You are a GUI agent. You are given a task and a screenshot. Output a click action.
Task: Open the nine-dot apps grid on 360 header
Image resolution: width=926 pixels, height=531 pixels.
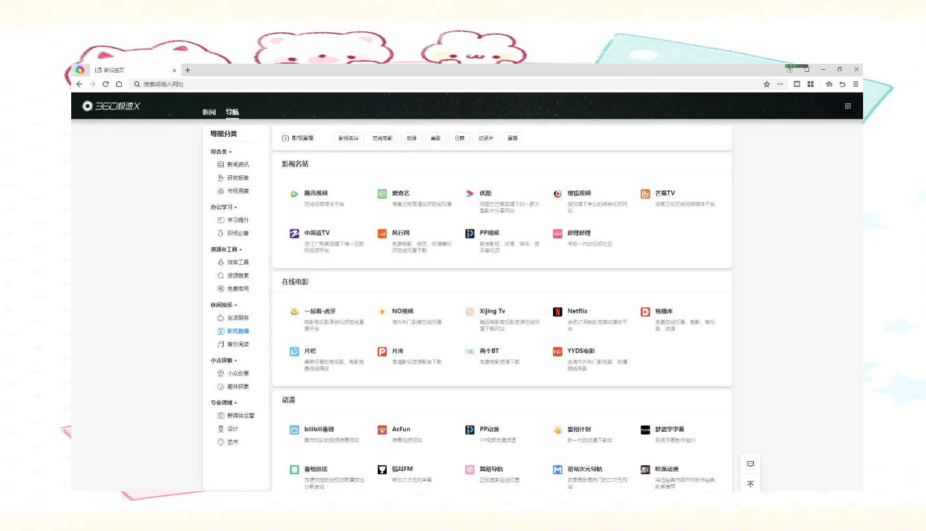[848, 106]
